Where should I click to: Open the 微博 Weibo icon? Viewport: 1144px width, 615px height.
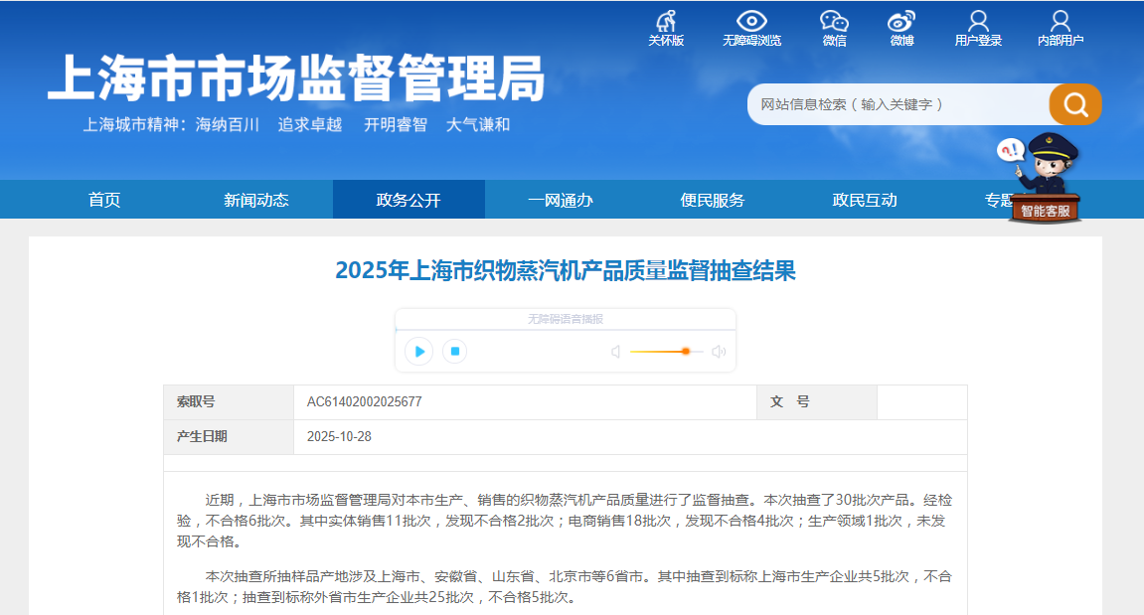901,27
